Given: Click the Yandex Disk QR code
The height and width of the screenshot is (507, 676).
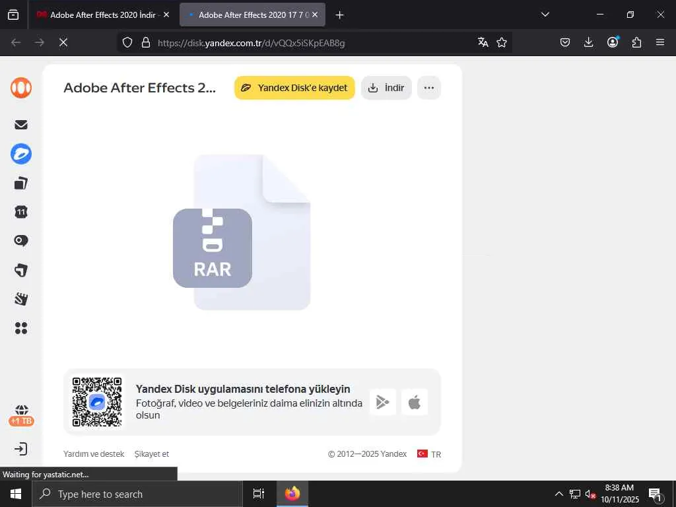Looking at the screenshot, I should pos(97,402).
